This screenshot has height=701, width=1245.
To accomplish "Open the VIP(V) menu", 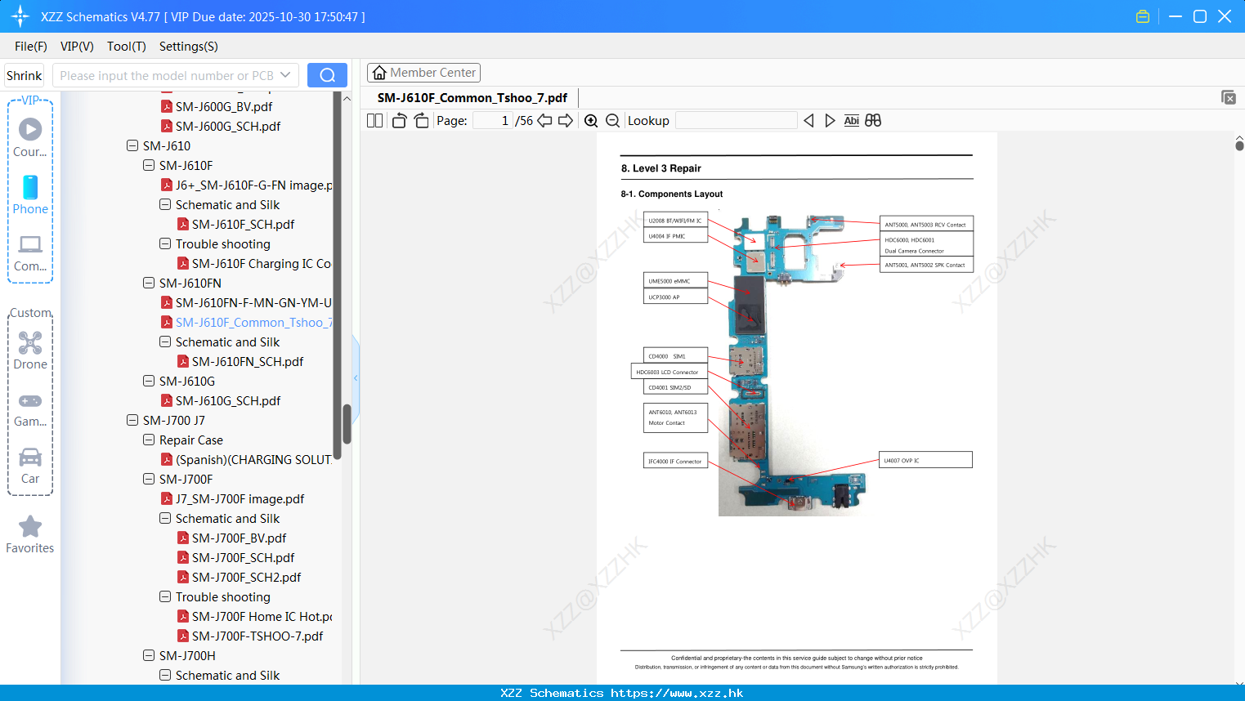I will pyautogui.click(x=77, y=46).
